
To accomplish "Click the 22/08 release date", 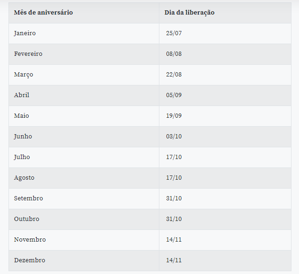I will [173, 75].
